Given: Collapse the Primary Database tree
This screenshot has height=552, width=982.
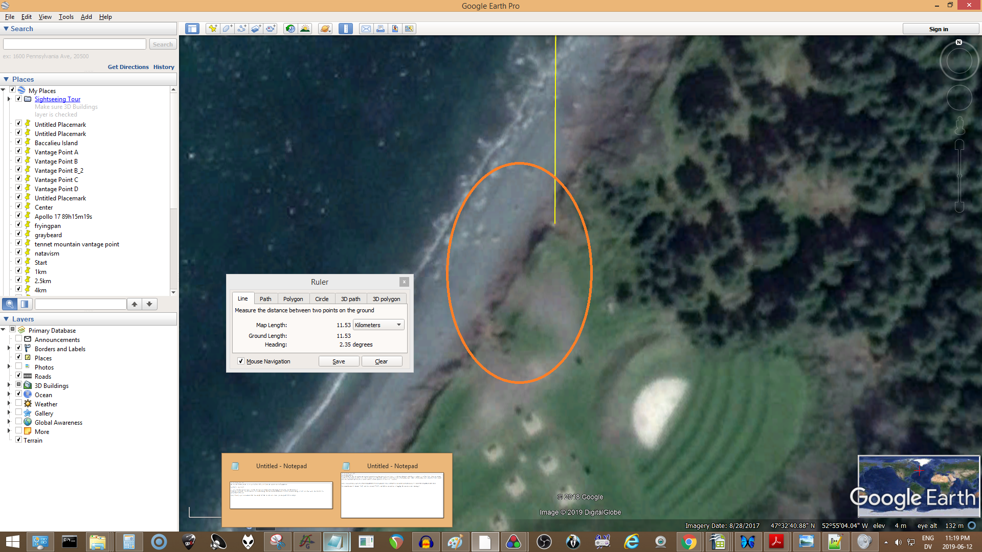Looking at the screenshot, I should click(x=3, y=330).
